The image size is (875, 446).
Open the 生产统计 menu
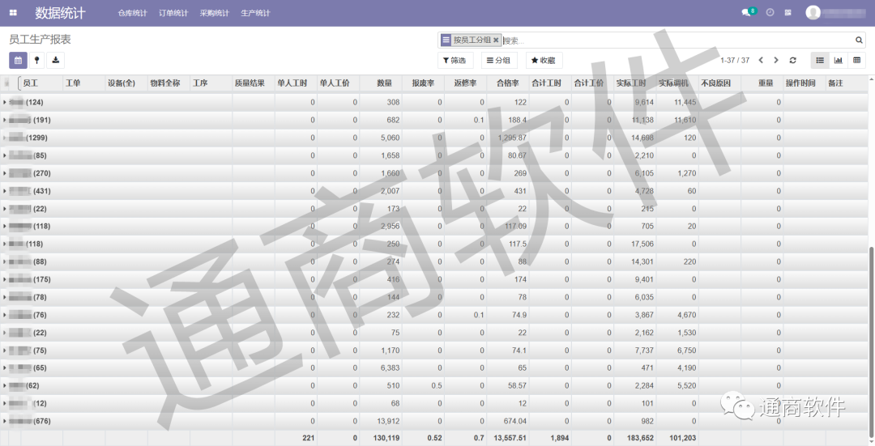coord(255,13)
